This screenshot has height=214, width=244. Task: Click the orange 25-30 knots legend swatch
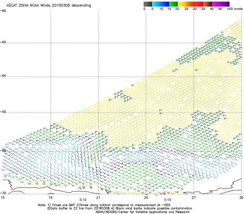[190, 4]
